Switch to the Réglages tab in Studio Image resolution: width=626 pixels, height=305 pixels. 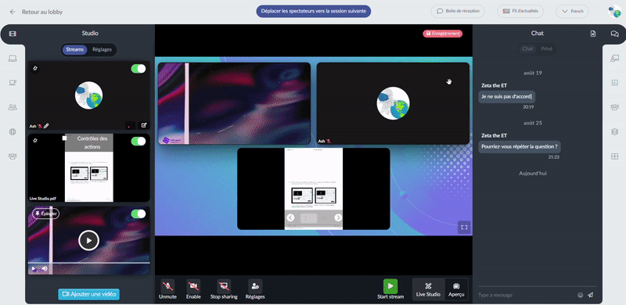[102, 49]
